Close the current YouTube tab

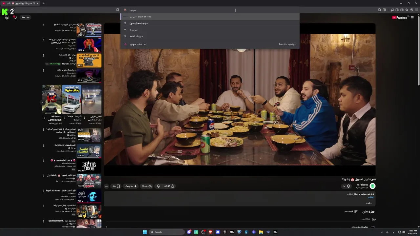[37, 3]
